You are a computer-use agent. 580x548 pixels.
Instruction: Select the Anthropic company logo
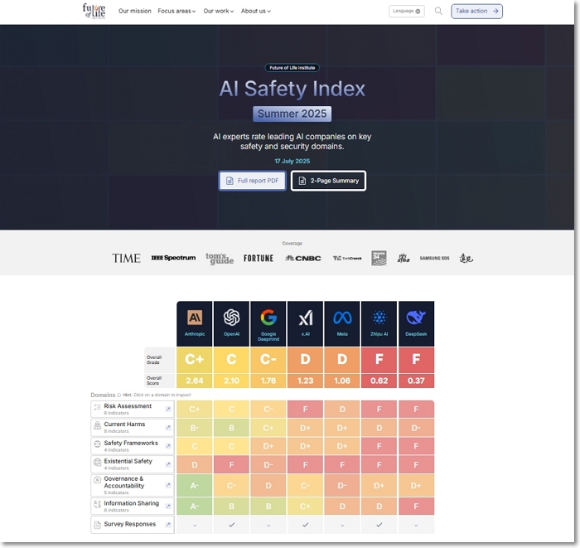[x=195, y=318]
